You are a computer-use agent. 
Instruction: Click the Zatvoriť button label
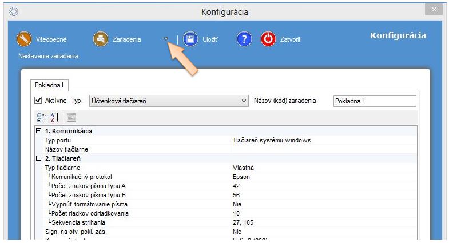pyautogui.click(x=290, y=39)
